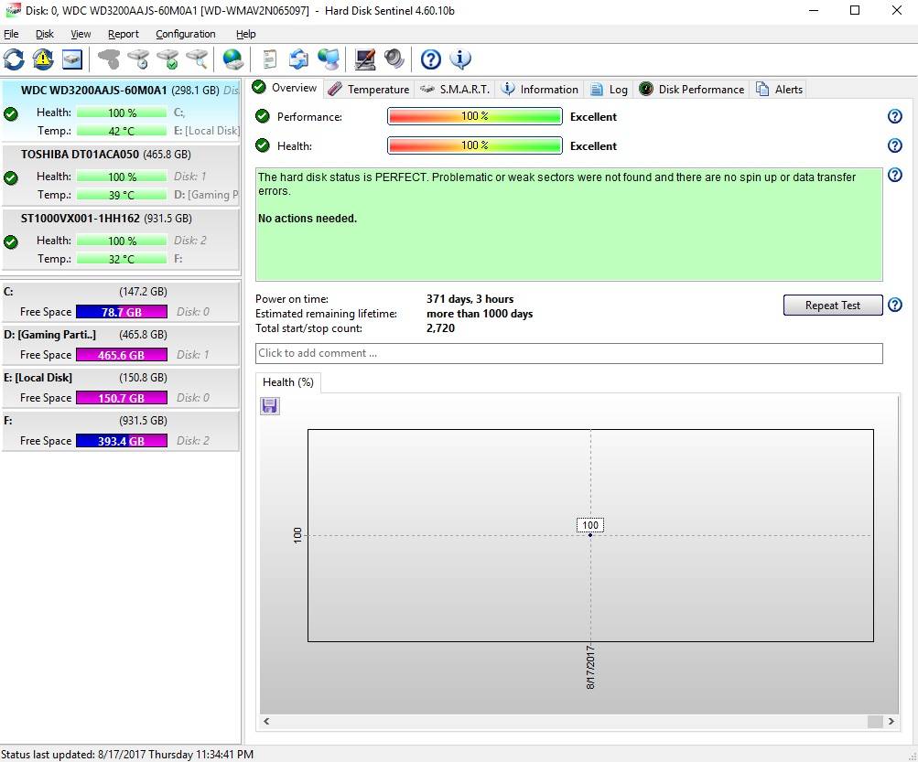Screen dimensions: 918x762
Task: Click the C: free space bar 78.7 GB
Action: tap(122, 312)
